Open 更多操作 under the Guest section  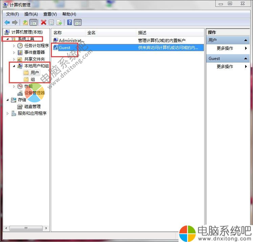click(x=225, y=67)
